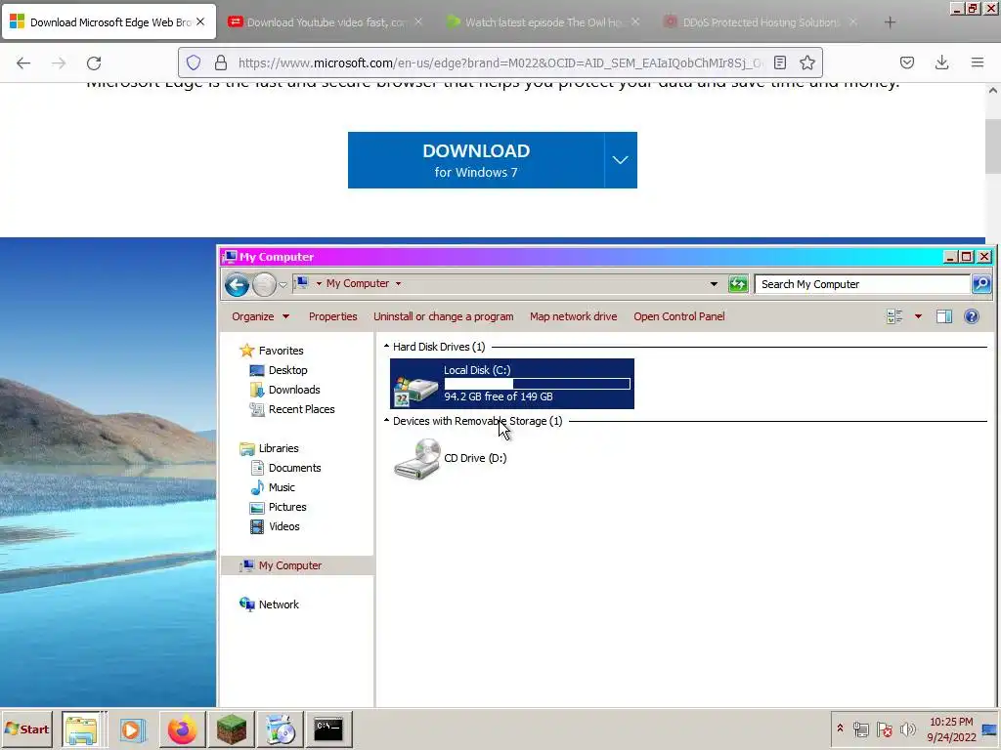Click the green refresh button in Explorer
The width and height of the screenshot is (1001, 750).
[738, 284]
